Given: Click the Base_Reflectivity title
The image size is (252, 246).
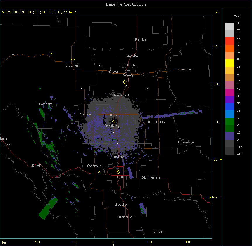Looking at the screenshot, I should [x=126, y=4].
